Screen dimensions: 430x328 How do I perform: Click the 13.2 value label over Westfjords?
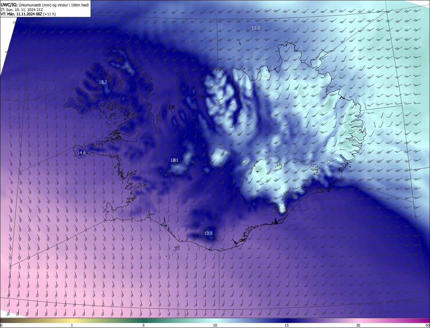(103, 82)
